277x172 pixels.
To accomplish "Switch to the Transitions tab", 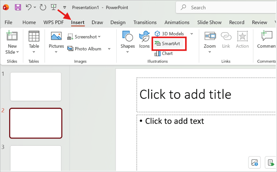I will tap(145, 23).
